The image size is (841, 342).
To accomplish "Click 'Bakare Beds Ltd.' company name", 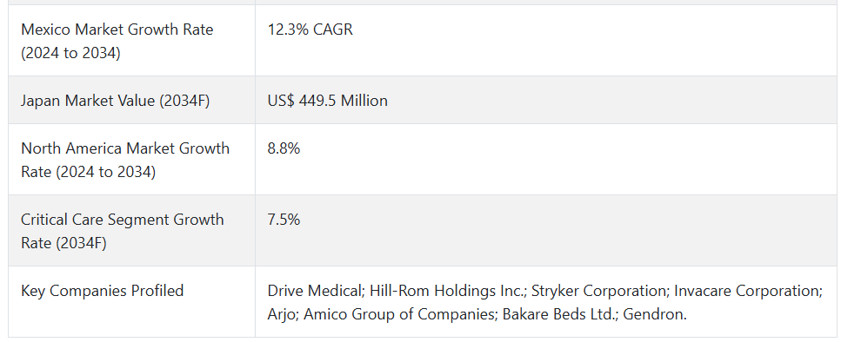I will tap(558, 314).
